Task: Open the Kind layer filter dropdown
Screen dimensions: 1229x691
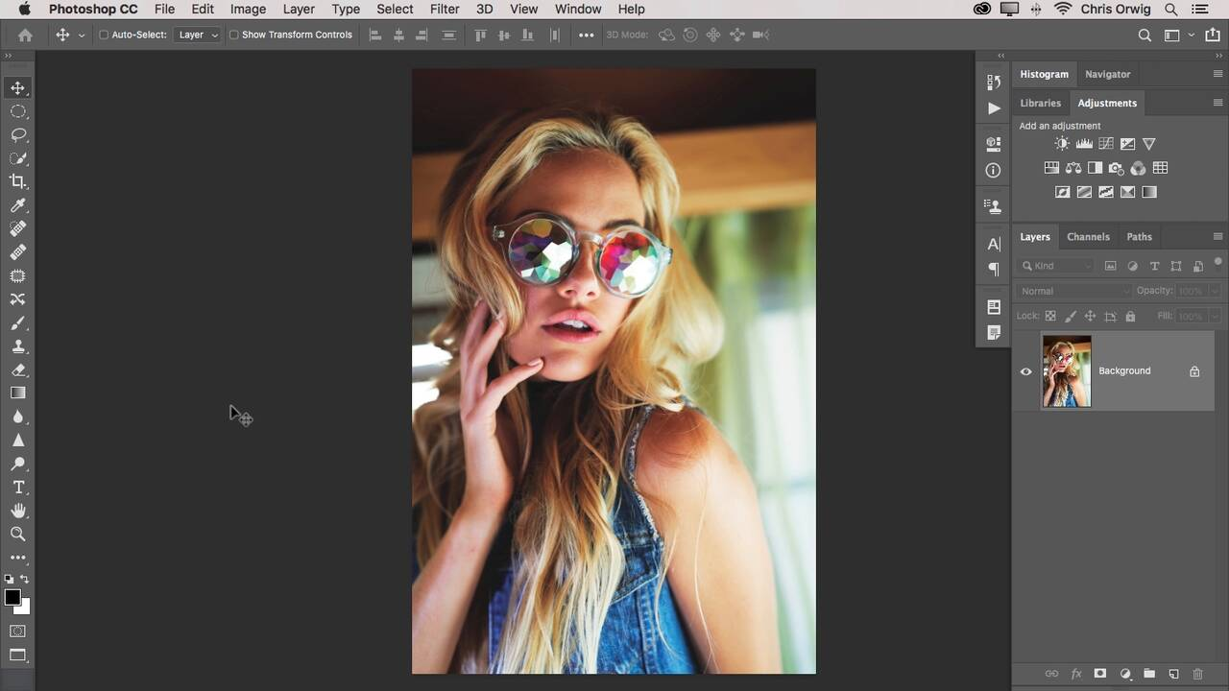Action: pos(1056,266)
